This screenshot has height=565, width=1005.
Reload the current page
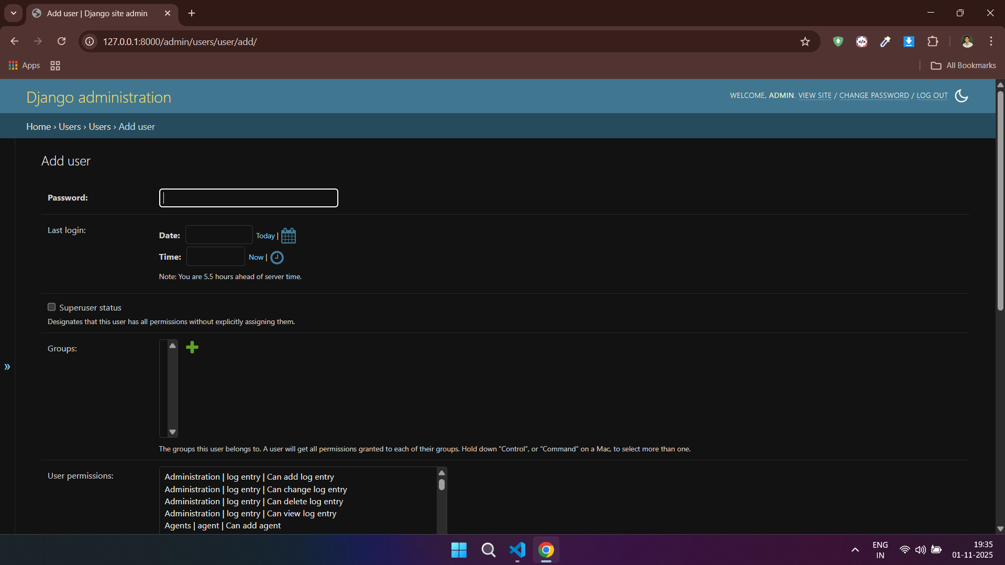62,41
